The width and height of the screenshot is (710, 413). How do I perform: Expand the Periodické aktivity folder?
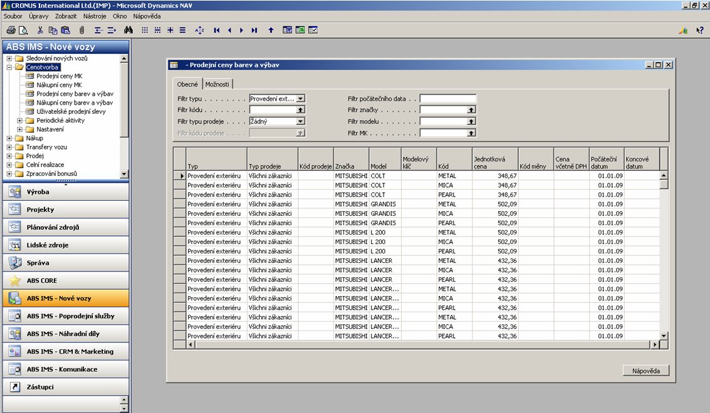(x=20, y=120)
